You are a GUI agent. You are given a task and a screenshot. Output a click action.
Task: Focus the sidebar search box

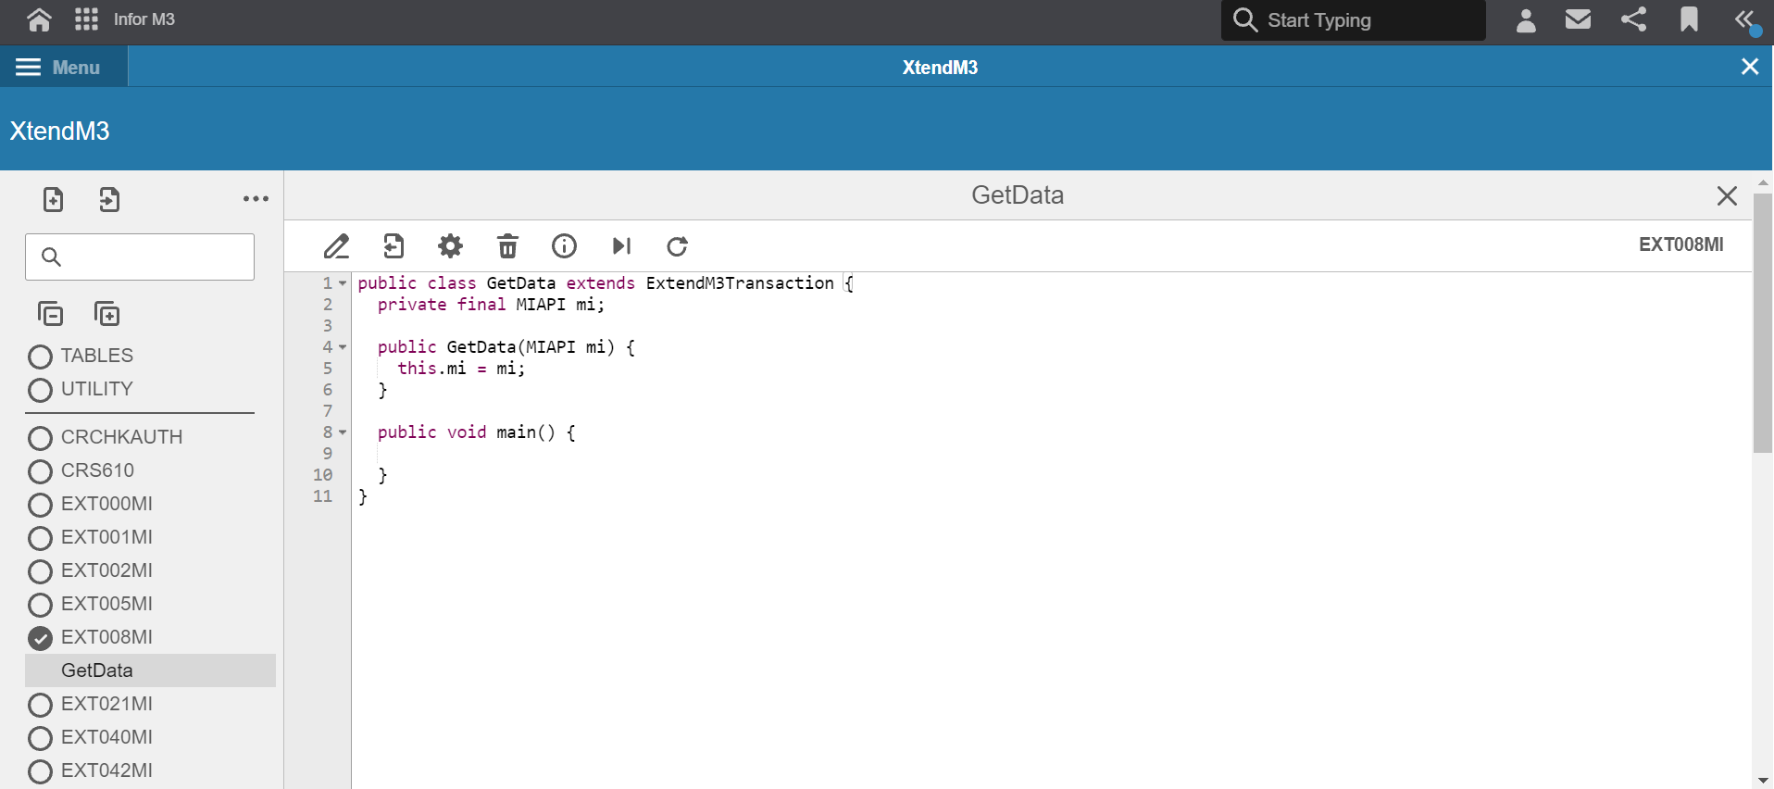[140, 257]
